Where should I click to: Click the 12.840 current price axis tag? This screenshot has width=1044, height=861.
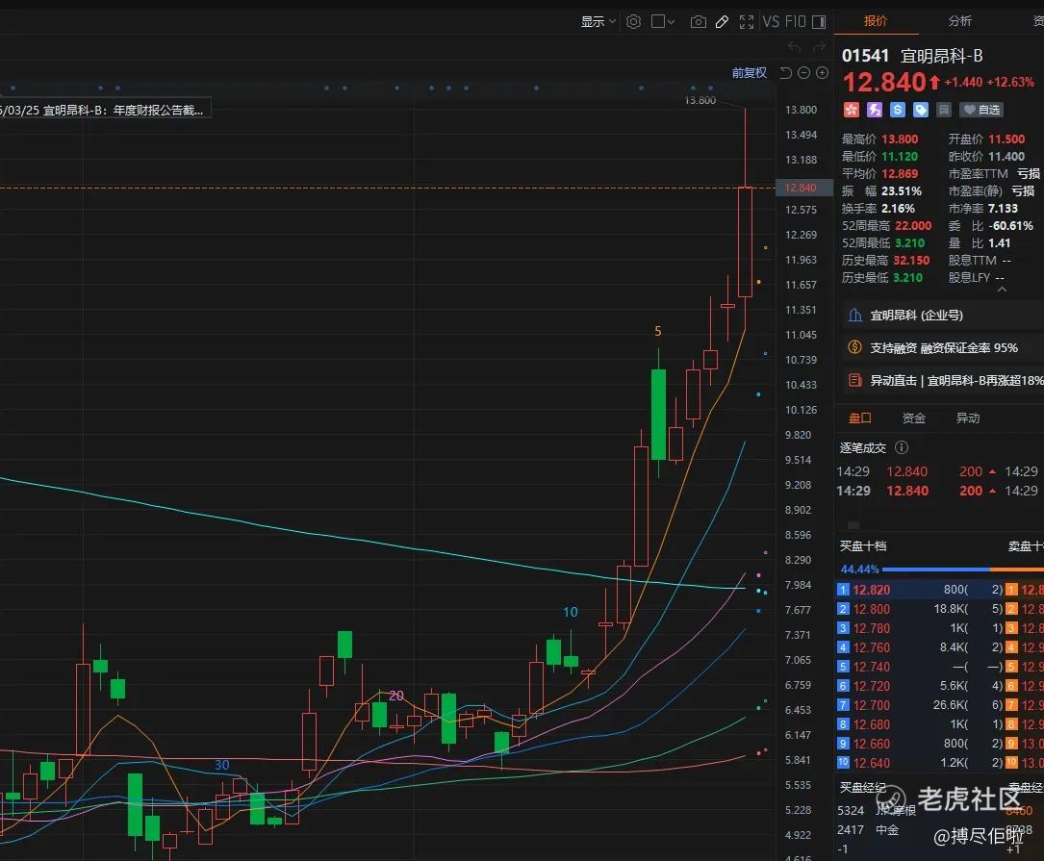pos(804,188)
